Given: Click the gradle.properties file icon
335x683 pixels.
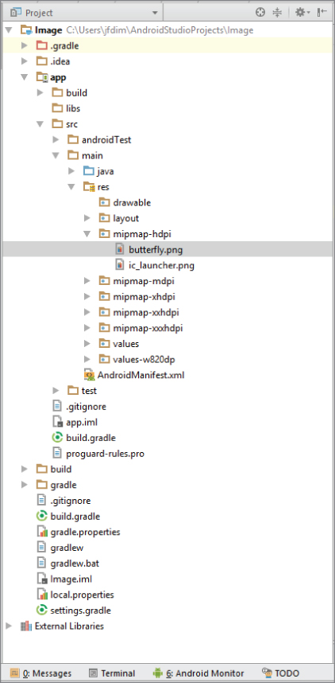Looking at the screenshot, I should 42,532.
